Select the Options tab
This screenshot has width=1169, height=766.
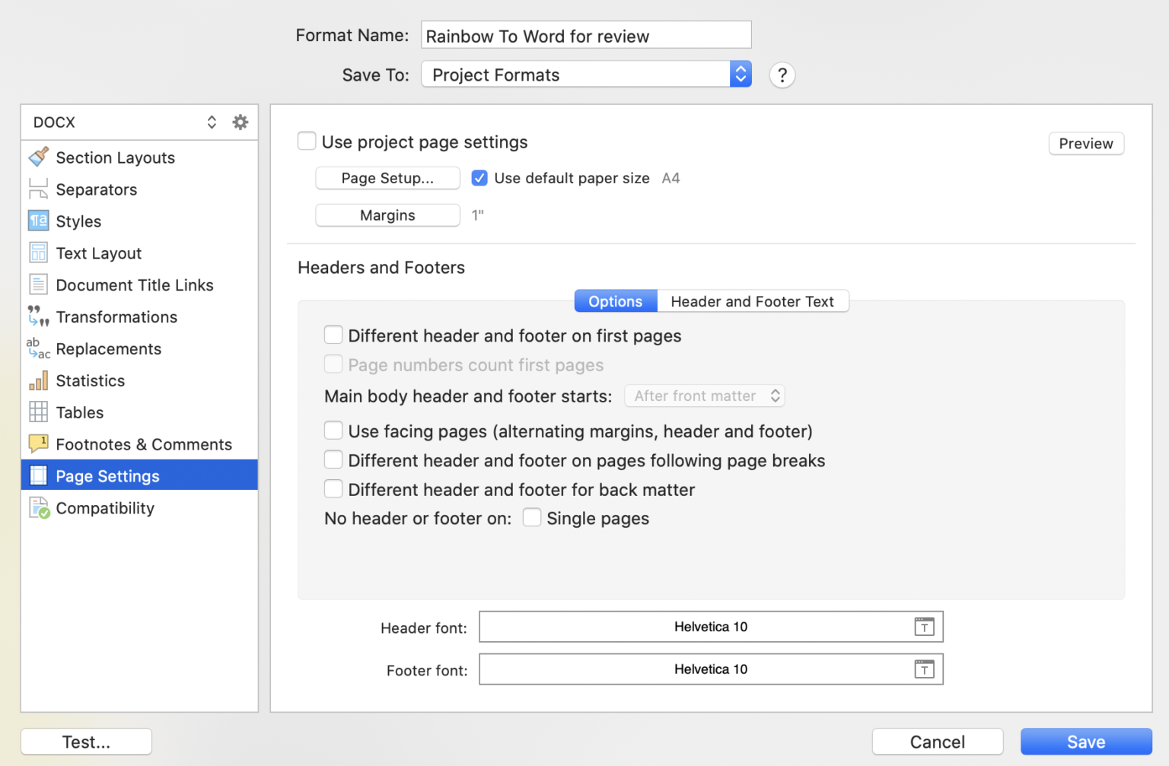pyautogui.click(x=615, y=300)
